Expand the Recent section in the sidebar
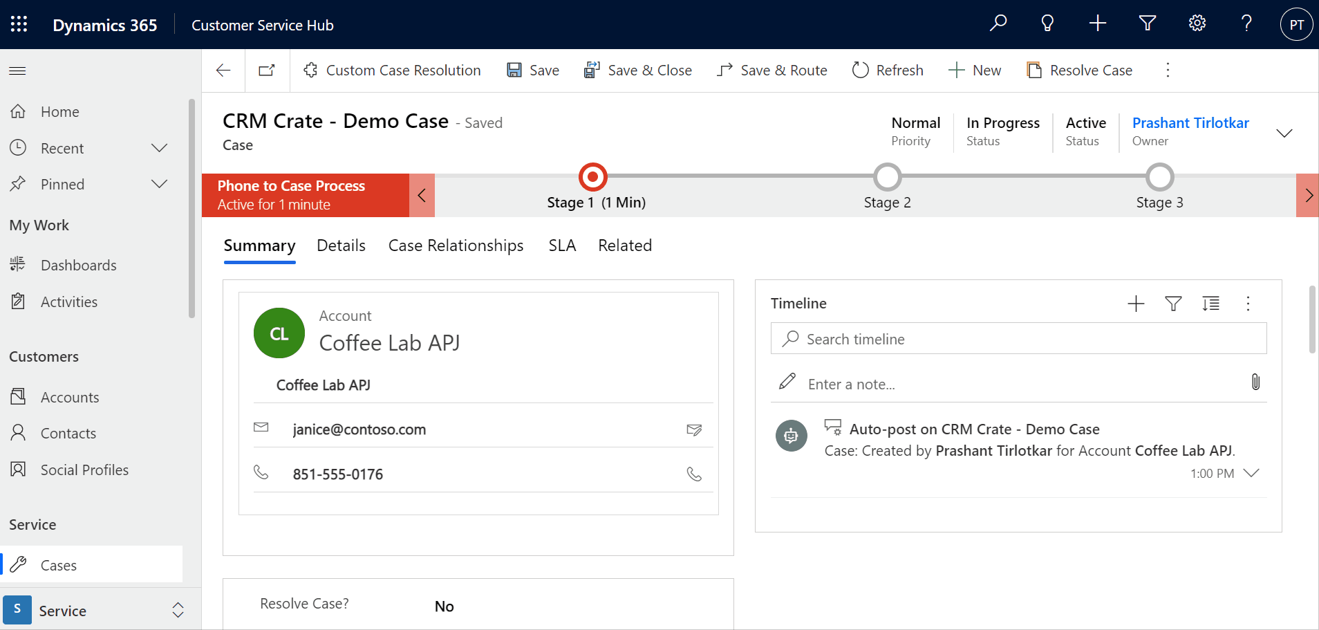This screenshot has width=1319, height=630. tap(159, 147)
